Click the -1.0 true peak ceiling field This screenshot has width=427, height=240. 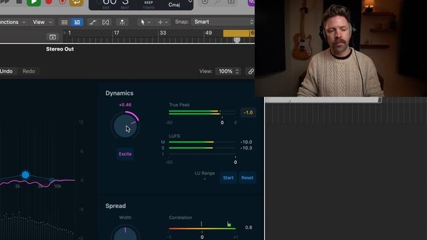248,113
